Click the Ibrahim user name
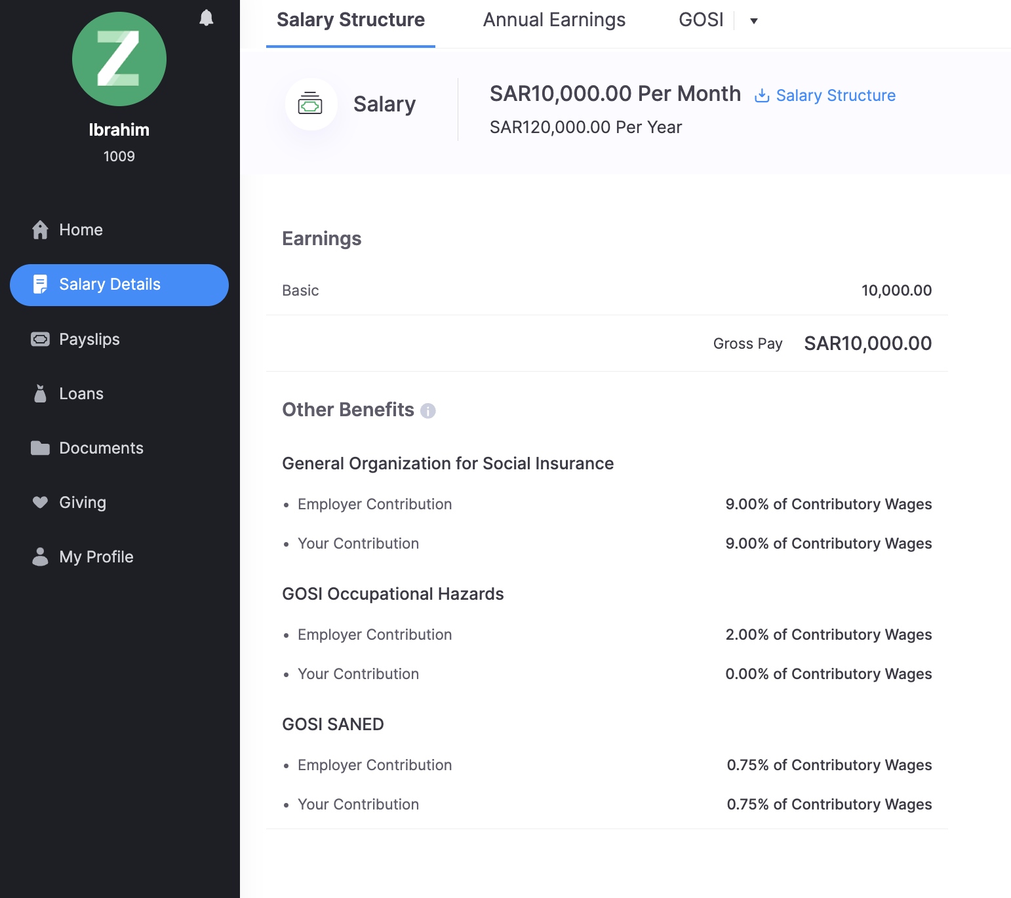 tap(119, 130)
